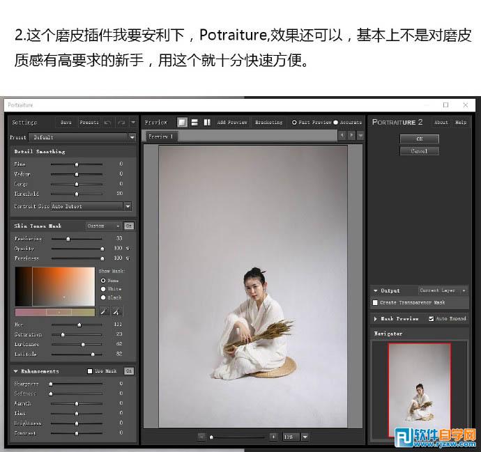The image size is (481, 452).
Task: Select the White show mask radio button
Action: pyautogui.click(x=104, y=289)
